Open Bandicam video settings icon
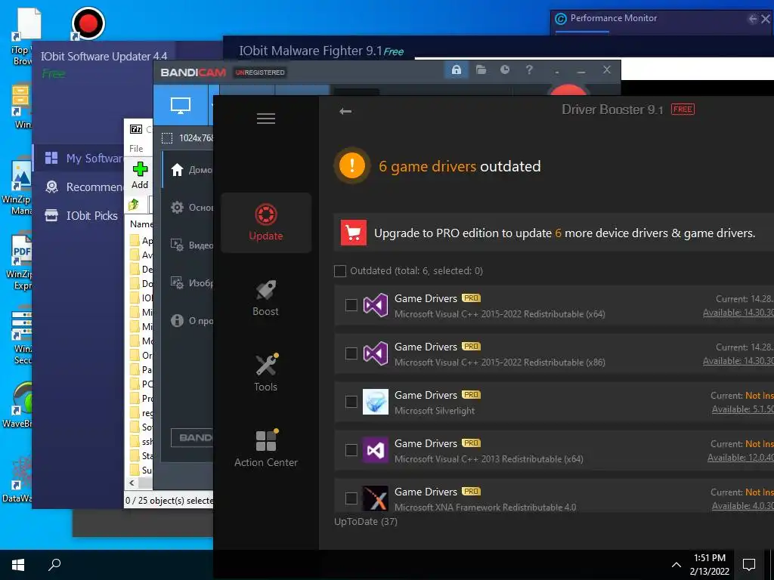Viewport: 774px width, 580px height. (x=177, y=245)
